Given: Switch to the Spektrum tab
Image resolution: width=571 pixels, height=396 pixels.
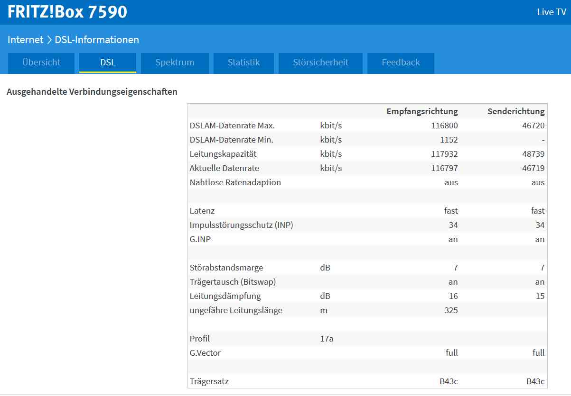Looking at the screenshot, I should click(175, 63).
